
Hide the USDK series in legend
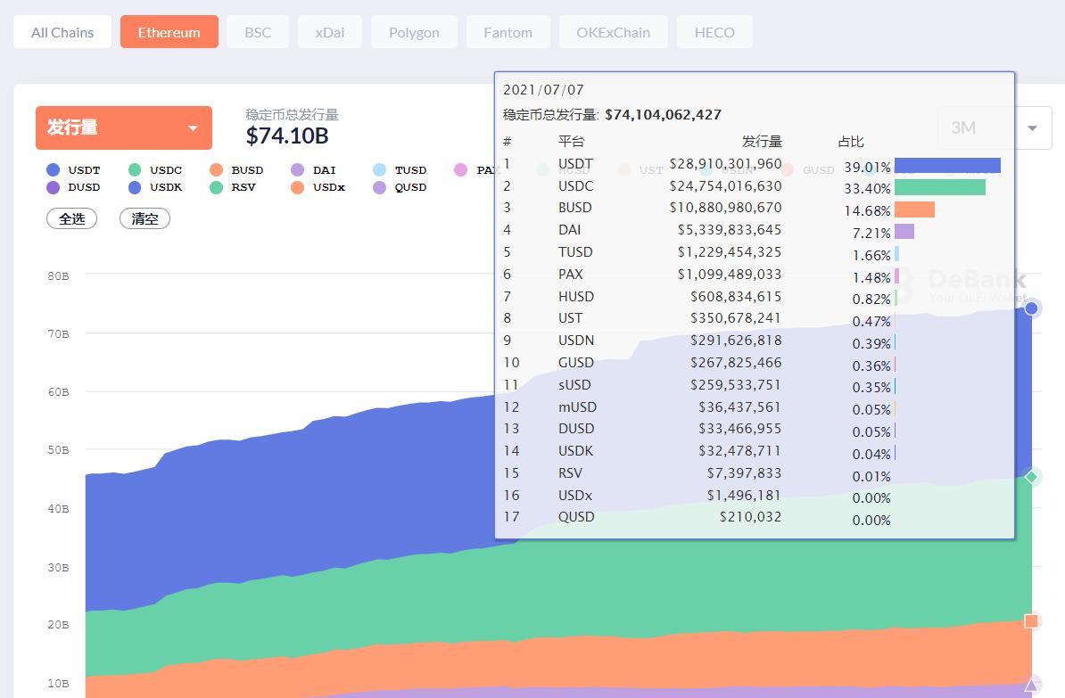click(x=135, y=187)
